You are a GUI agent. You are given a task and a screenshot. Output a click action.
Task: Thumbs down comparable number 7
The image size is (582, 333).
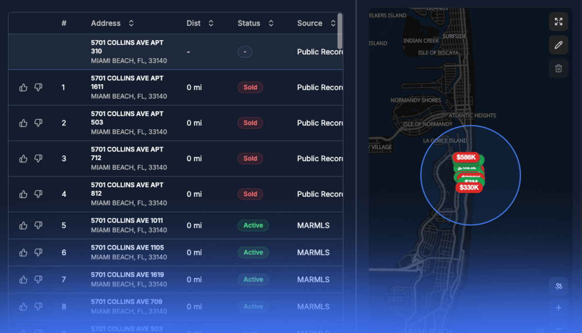(38, 280)
